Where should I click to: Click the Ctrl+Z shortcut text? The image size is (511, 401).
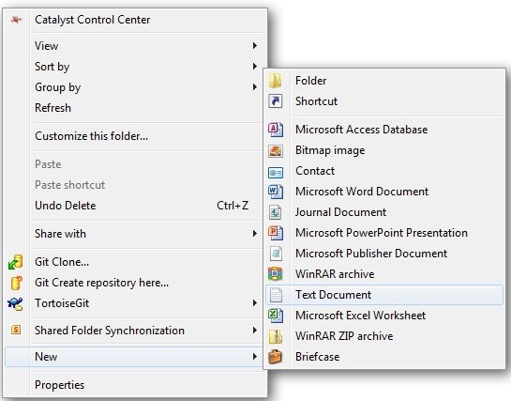click(233, 206)
